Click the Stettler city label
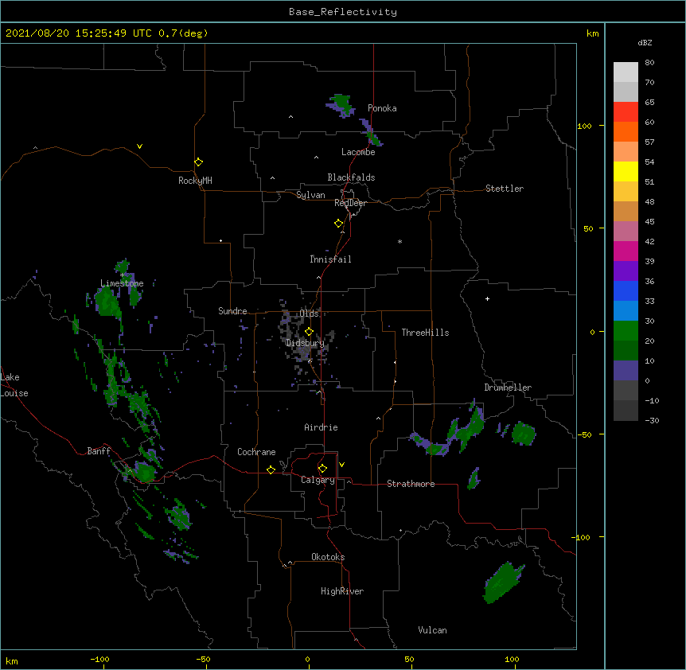686x670 pixels. click(x=505, y=189)
